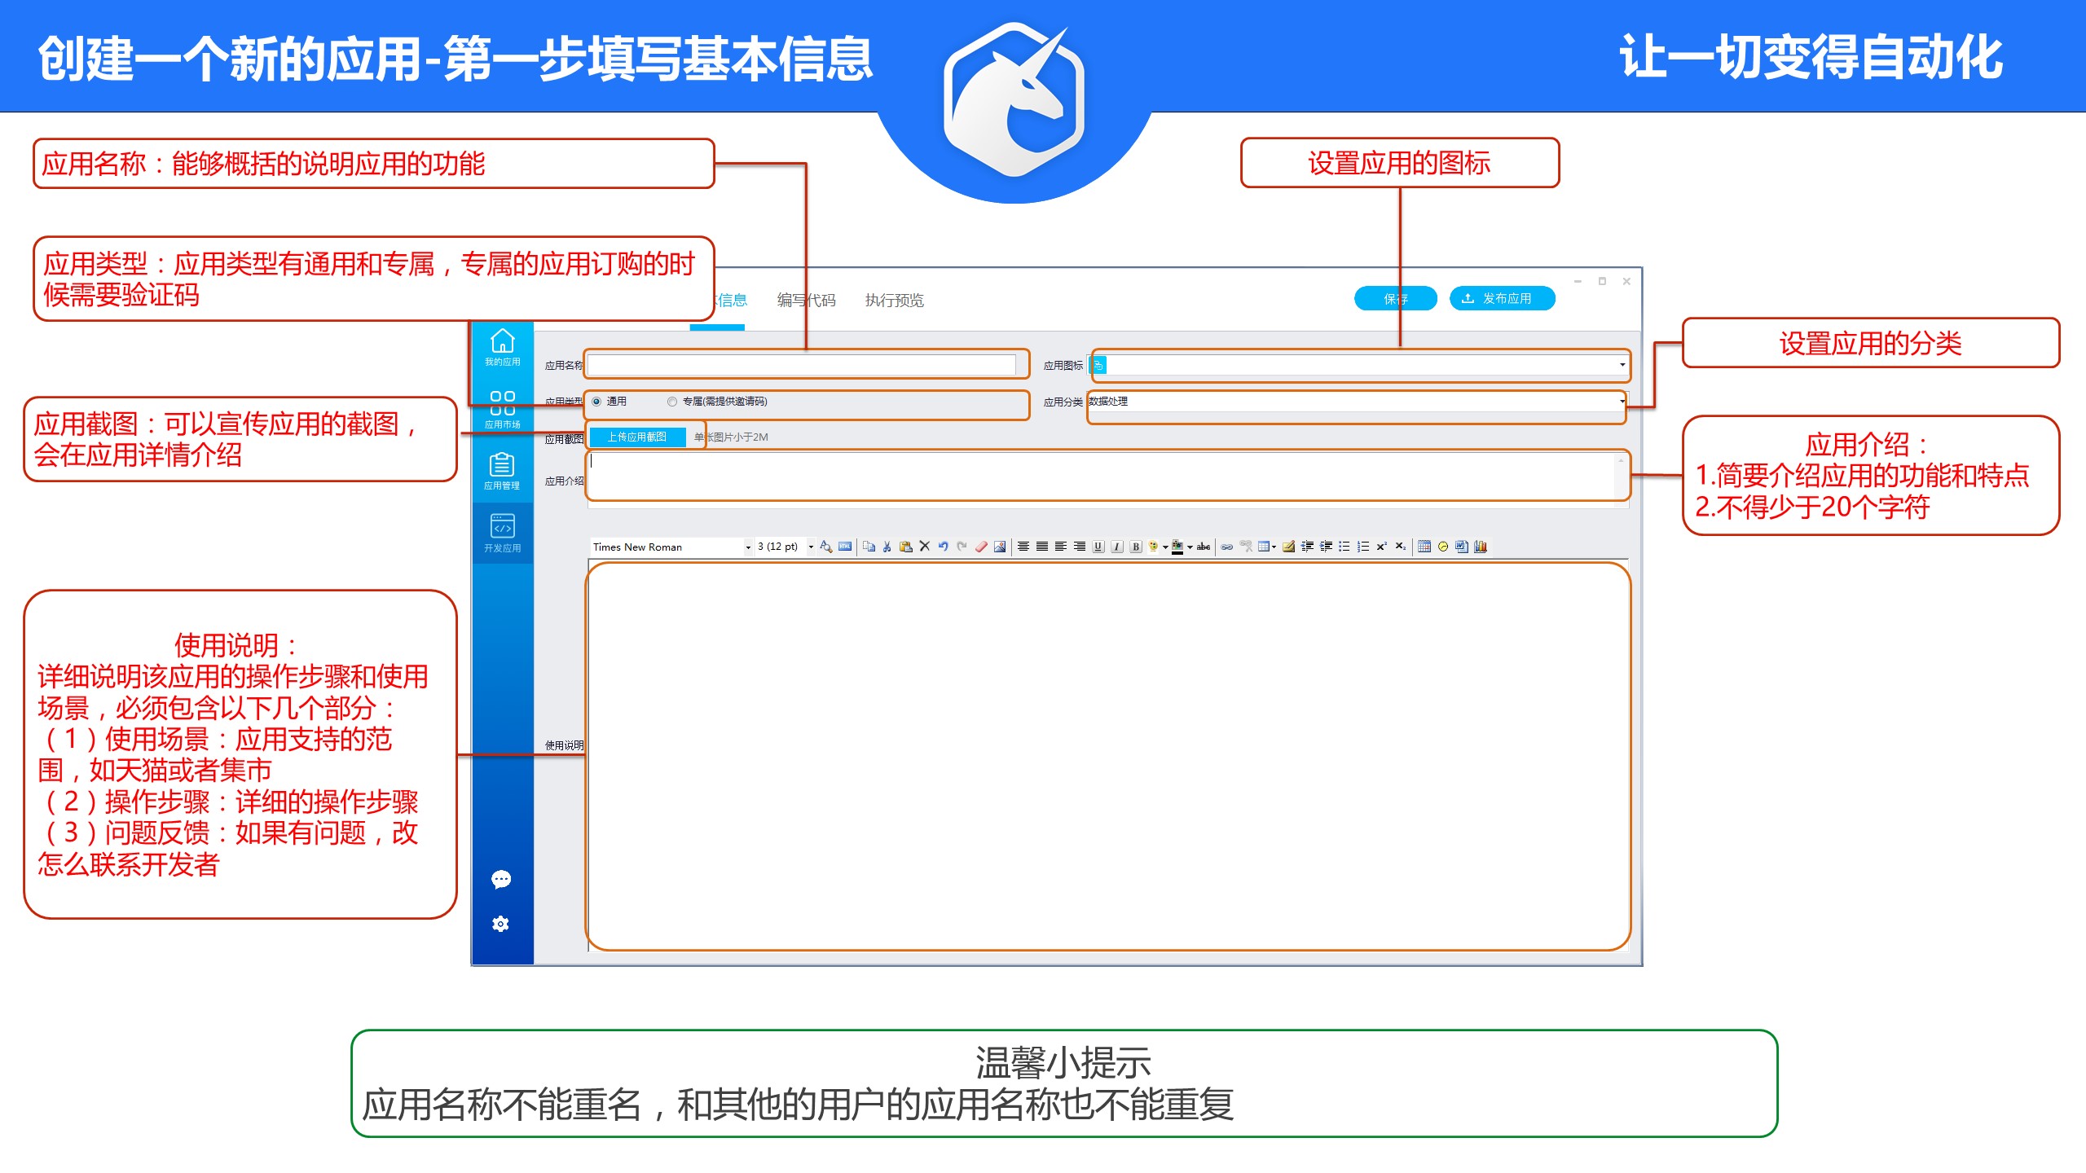Open the 应用图标 icon dropdown
Viewport: 2086px width, 1173px height.
(x=1622, y=365)
